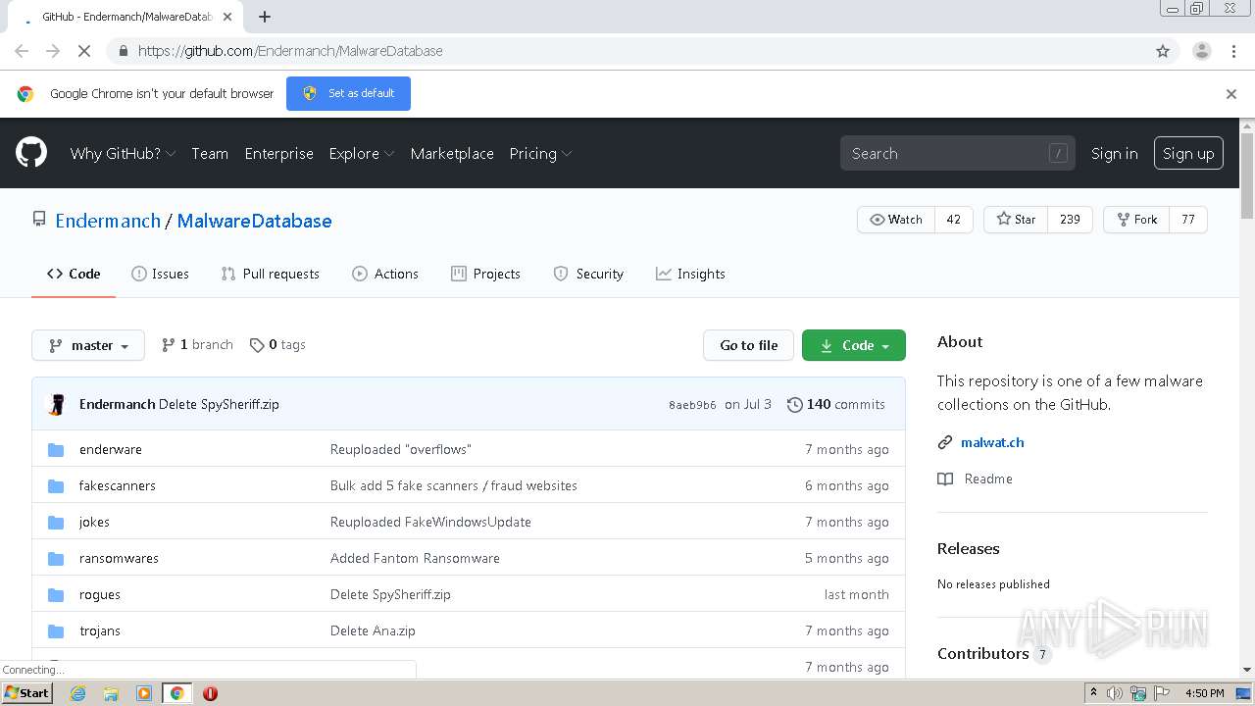The height and width of the screenshot is (706, 1255).
Task: Bookmark page with the star icon
Action: coord(1163,51)
